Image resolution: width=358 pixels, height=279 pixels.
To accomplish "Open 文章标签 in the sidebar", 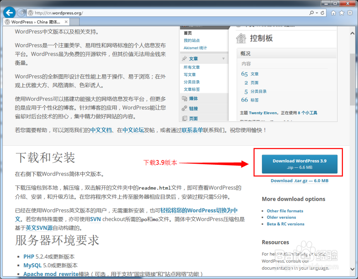I will click(x=192, y=89).
